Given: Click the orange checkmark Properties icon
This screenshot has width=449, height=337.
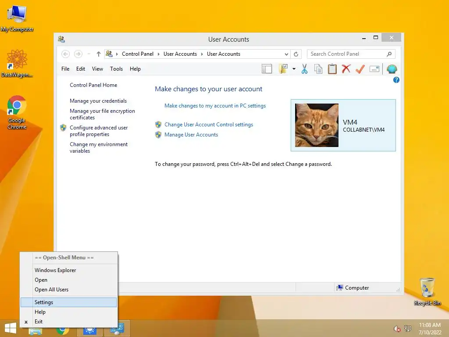Looking at the screenshot, I should (360, 69).
